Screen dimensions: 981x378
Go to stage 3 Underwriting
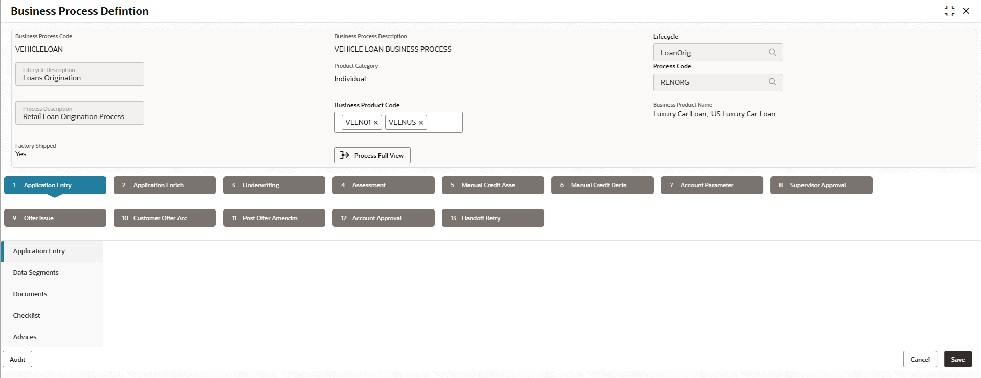274,185
